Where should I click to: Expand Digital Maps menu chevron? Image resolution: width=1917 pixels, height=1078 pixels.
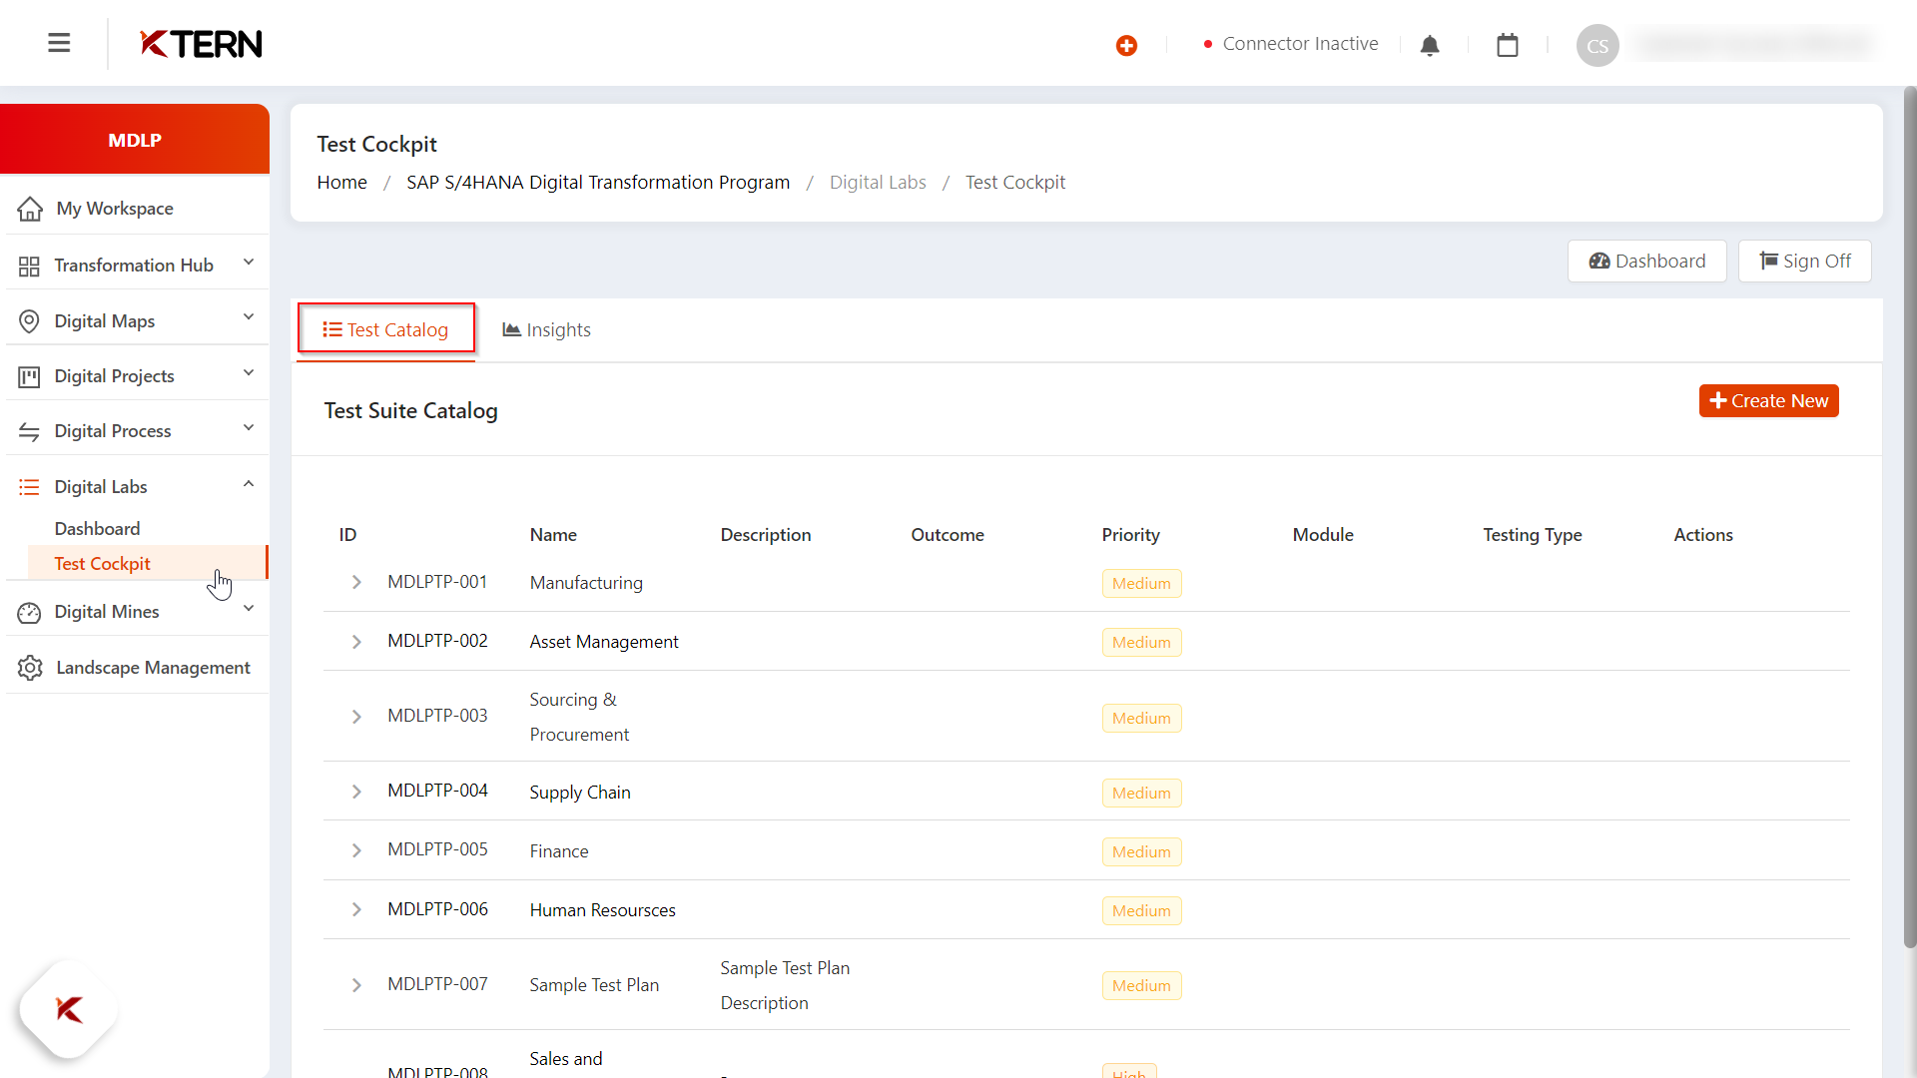click(249, 317)
